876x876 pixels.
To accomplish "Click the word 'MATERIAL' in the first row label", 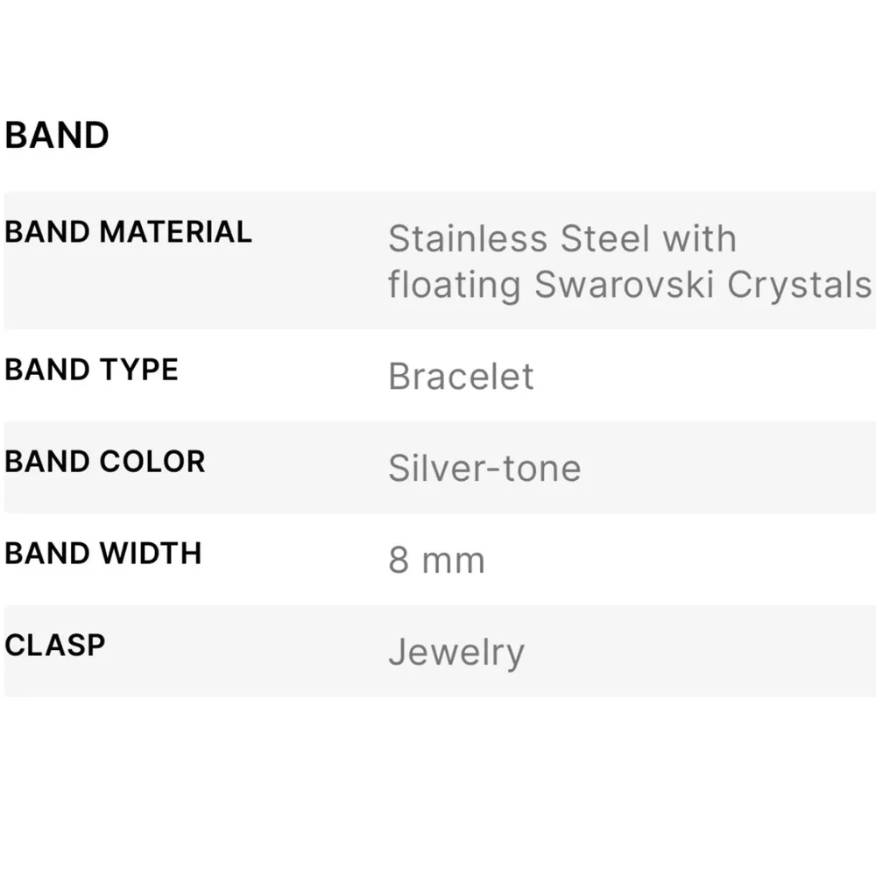I will (x=175, y=232).
